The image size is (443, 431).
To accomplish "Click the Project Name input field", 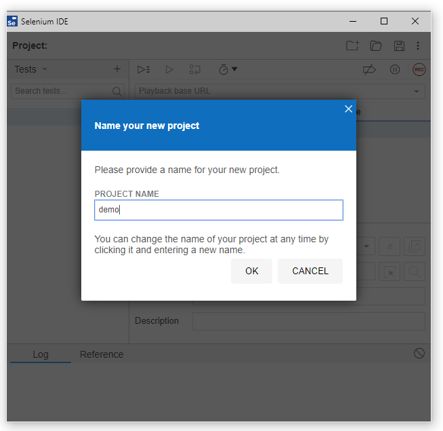I will pos(219,210).
